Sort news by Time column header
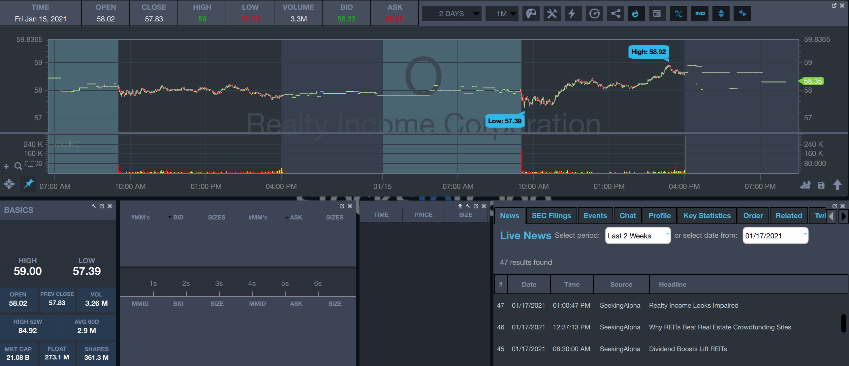 click(572, 284)
